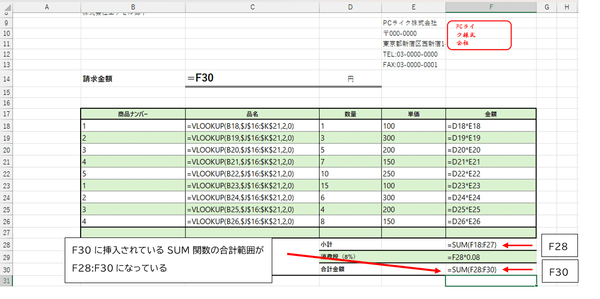
Task: Select column D header
Action: click(x=350, y=7)
